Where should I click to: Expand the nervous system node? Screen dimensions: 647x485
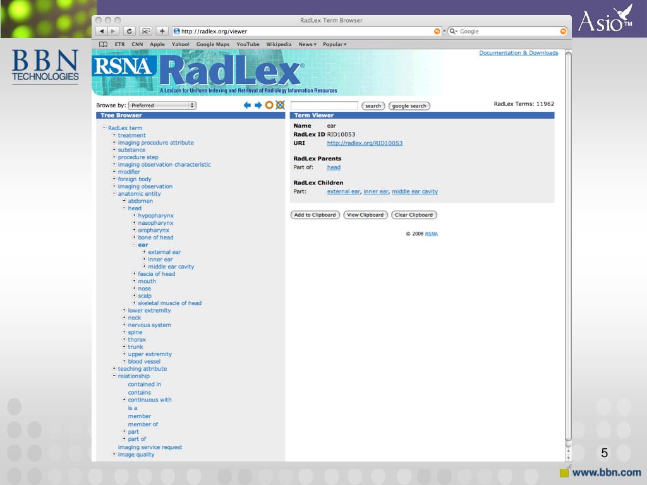tap(124, 325)
